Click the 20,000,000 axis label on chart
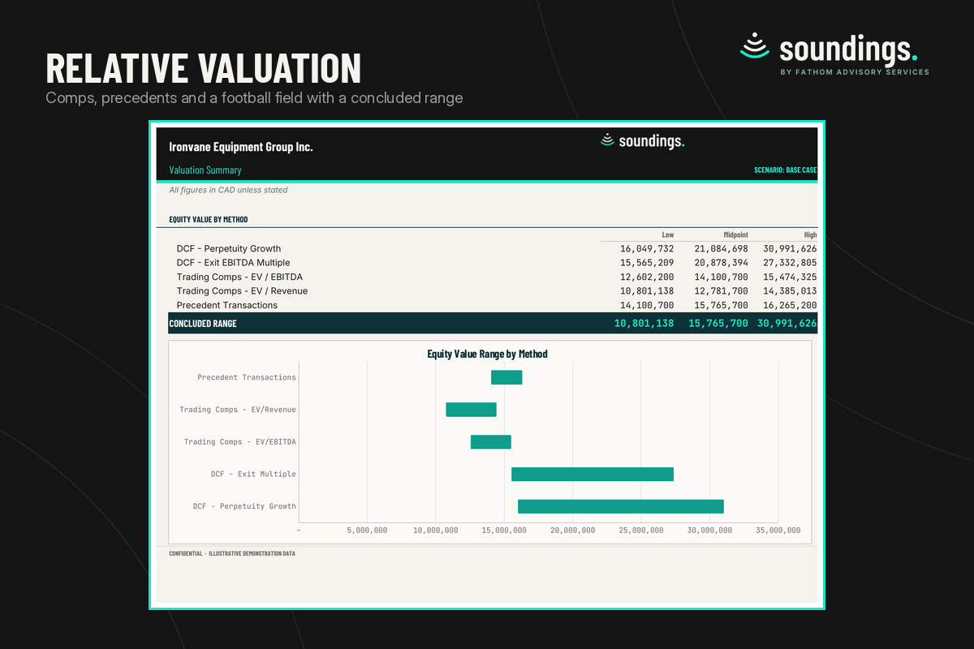Image resolution: width=974 pixels, height=649 pixels. (x=573, y=530)
